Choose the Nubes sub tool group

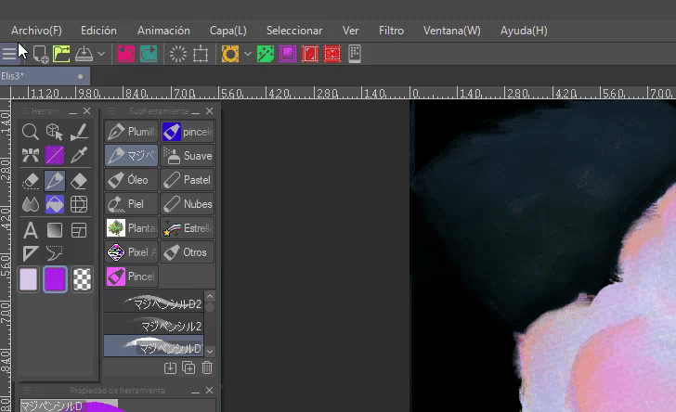click(188, 204)
